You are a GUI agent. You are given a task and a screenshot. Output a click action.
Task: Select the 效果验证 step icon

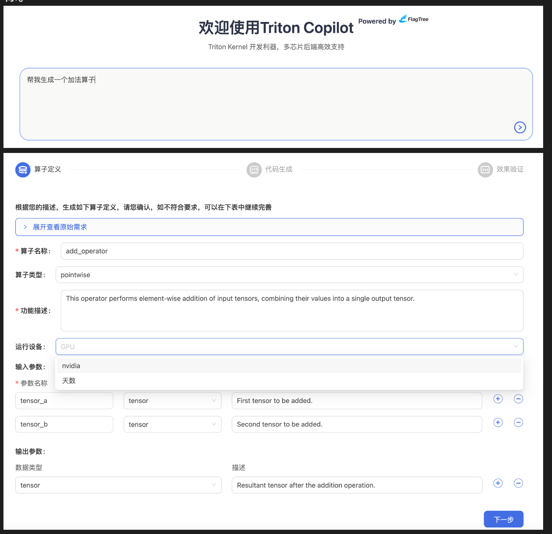click(x=485, y=170)
